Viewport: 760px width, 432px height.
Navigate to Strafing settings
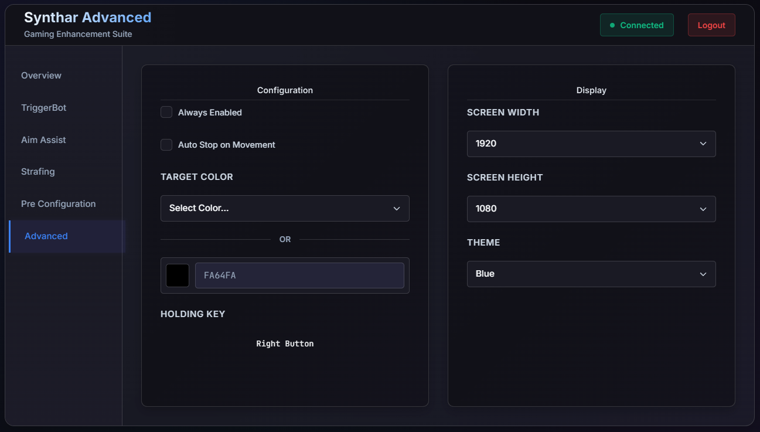tap(38, 171)
